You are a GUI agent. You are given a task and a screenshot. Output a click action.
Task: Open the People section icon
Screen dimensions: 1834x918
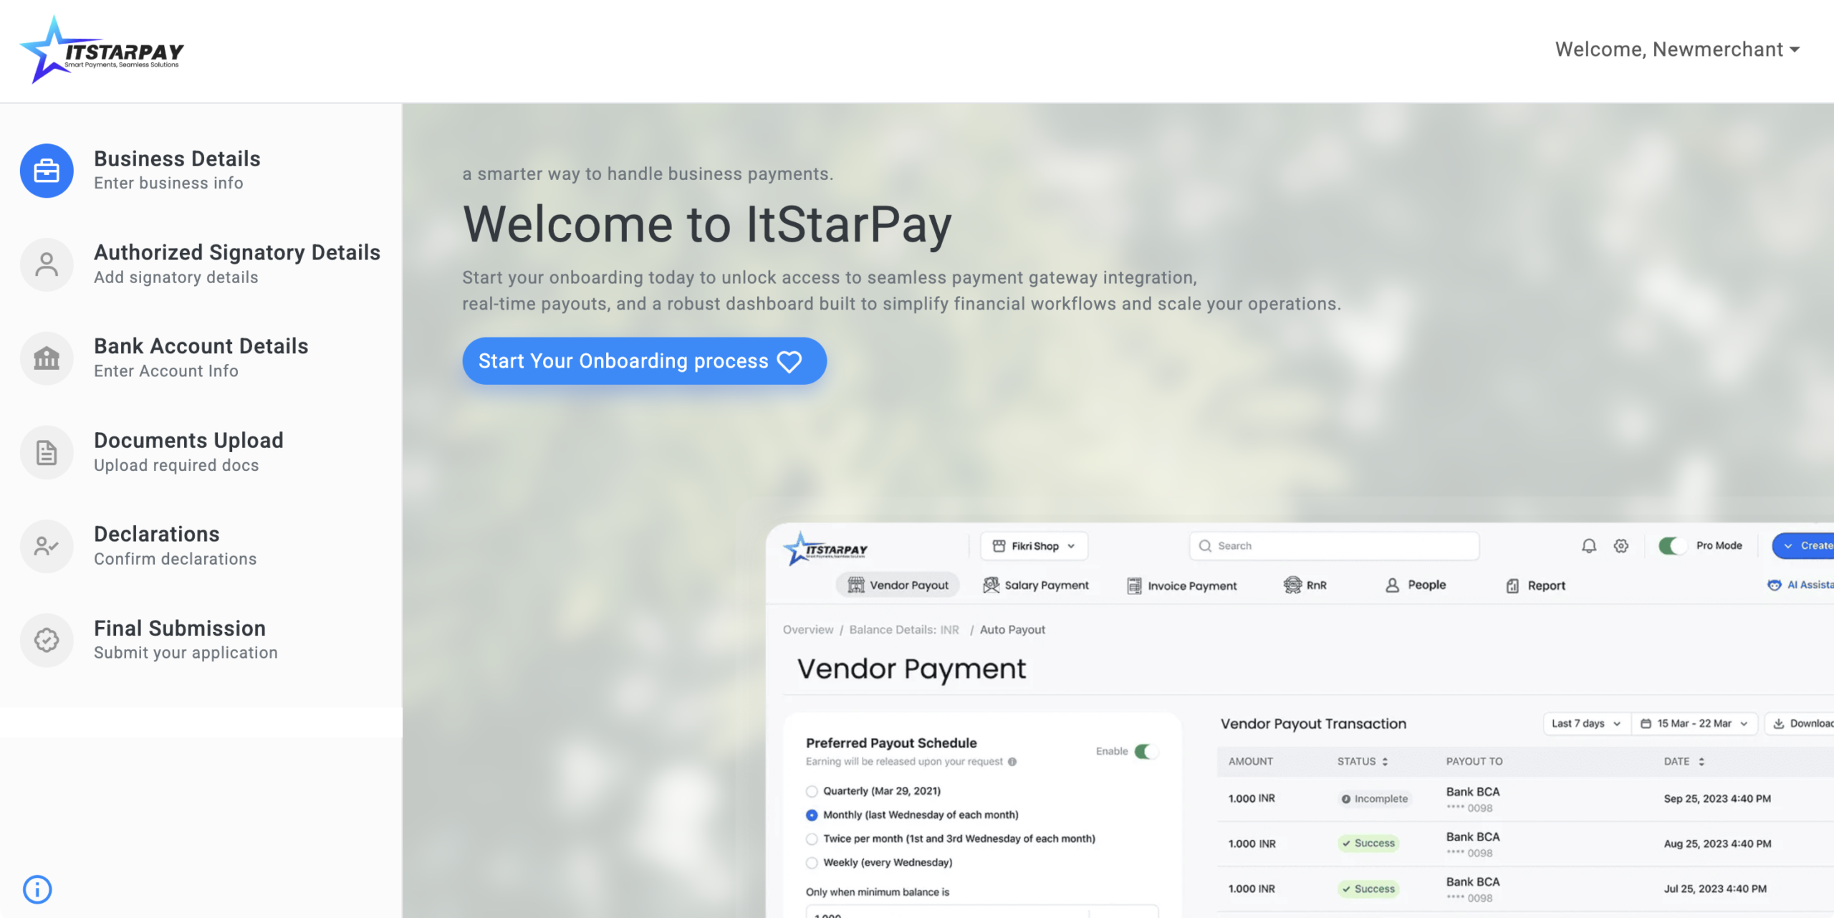tap(1391, 585)
